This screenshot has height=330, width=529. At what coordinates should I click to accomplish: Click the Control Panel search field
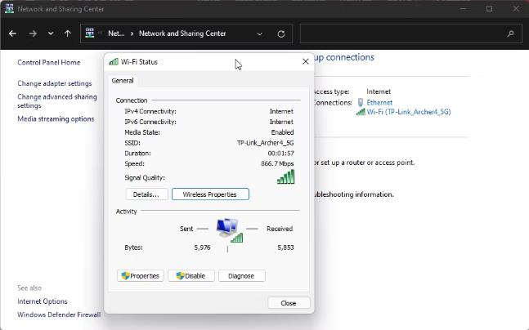pos(413,33)
